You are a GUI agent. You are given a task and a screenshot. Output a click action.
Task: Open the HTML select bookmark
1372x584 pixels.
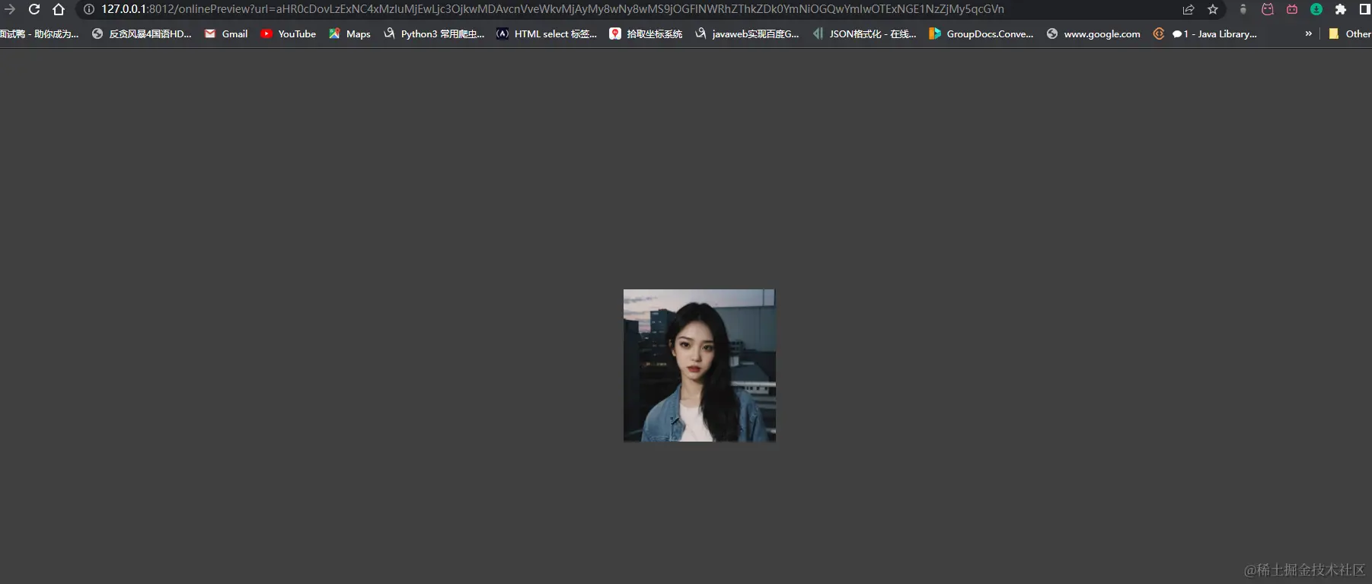(x=547, y=34)
